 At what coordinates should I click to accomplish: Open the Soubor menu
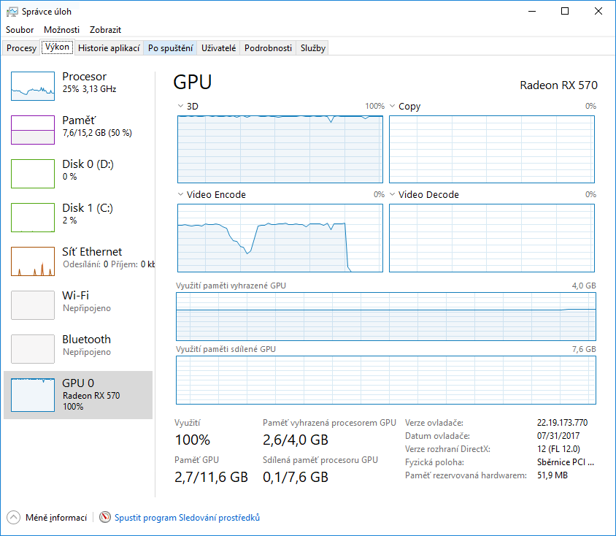20,30
